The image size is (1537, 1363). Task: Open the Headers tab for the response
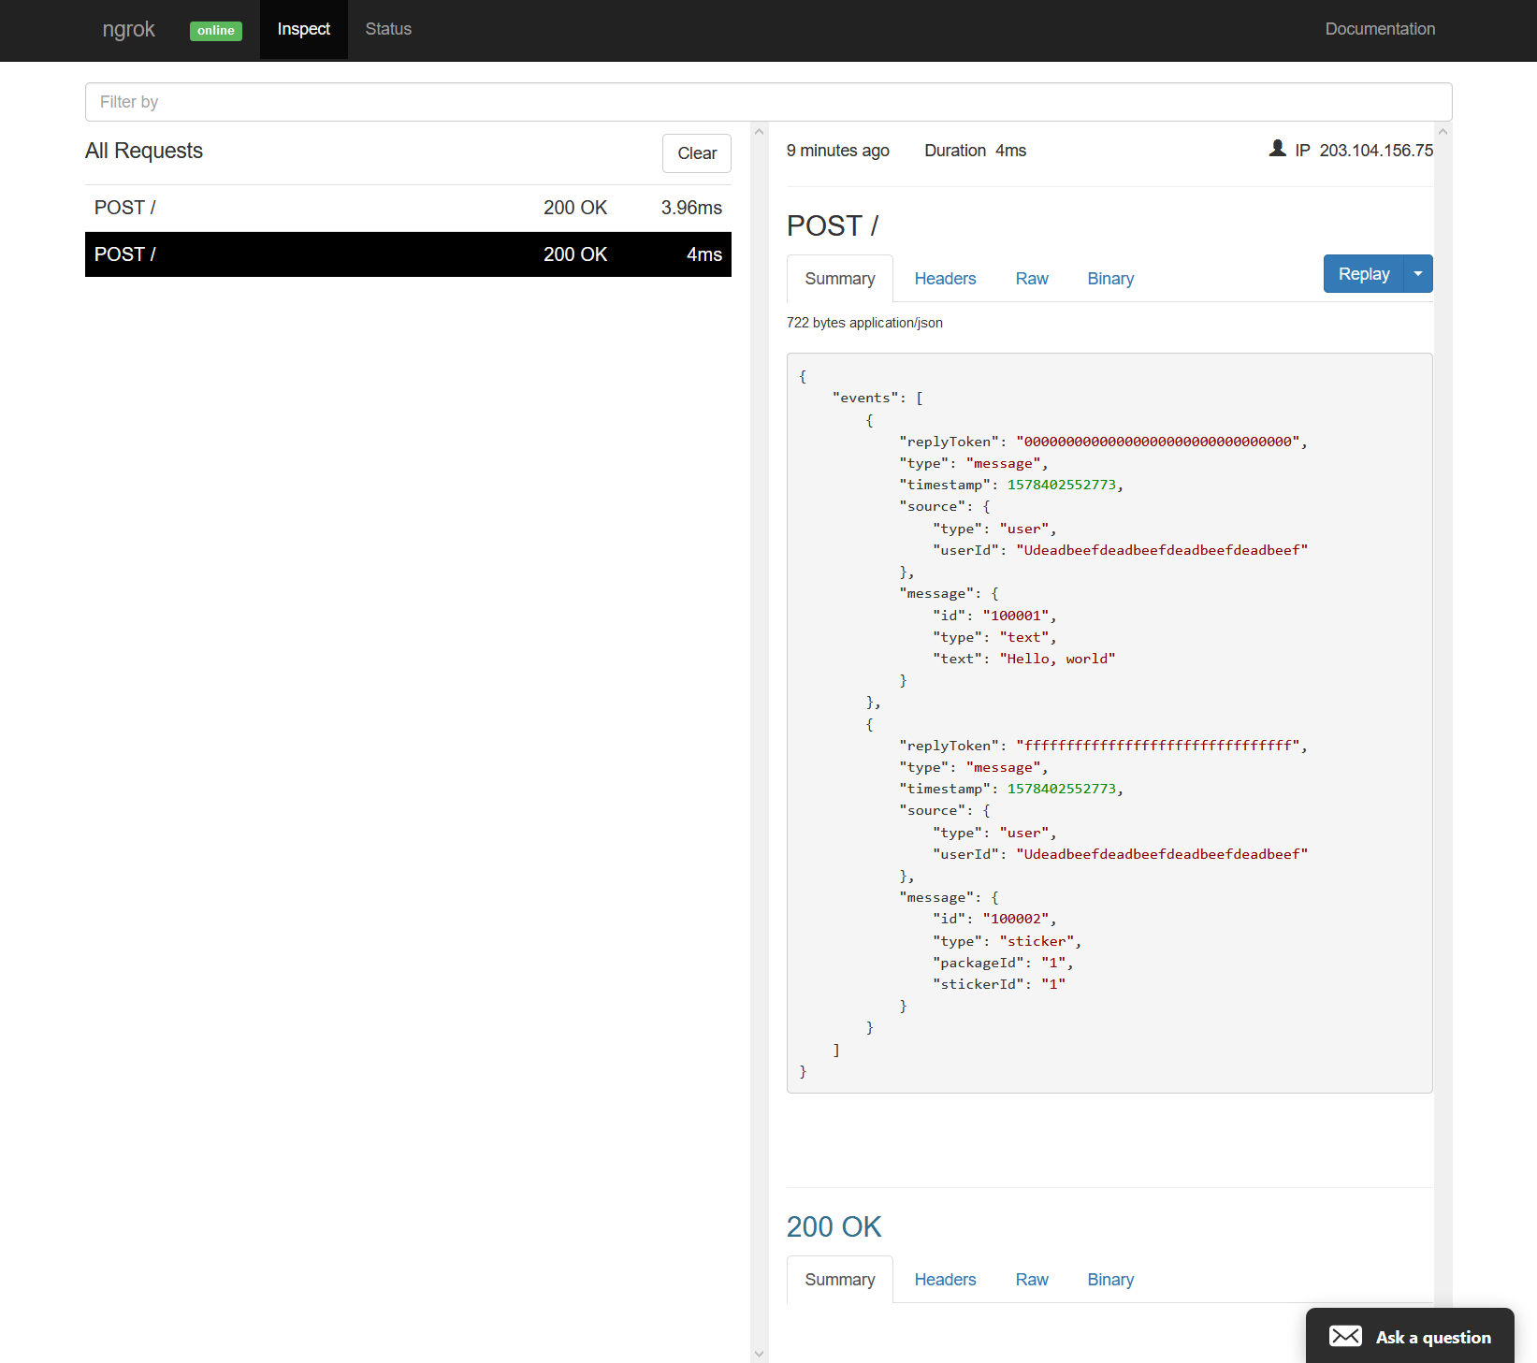[945, 1279]
